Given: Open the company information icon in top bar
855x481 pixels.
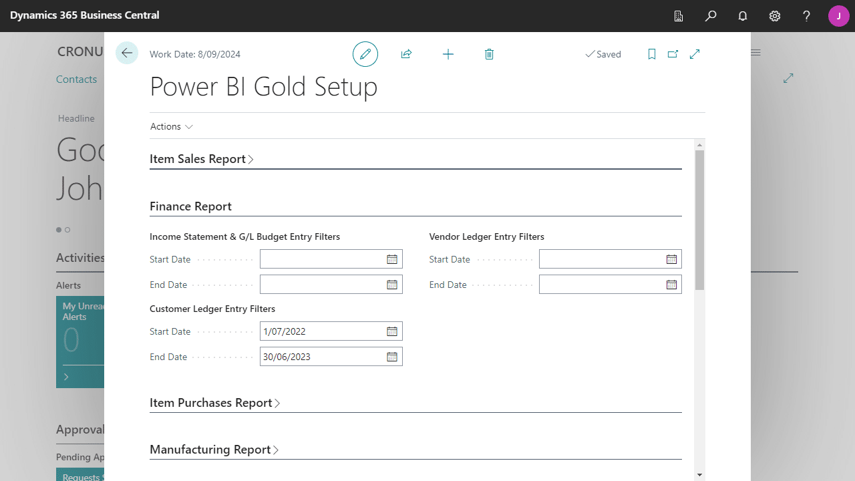Looking at the screenshot, I should point(679,16).
